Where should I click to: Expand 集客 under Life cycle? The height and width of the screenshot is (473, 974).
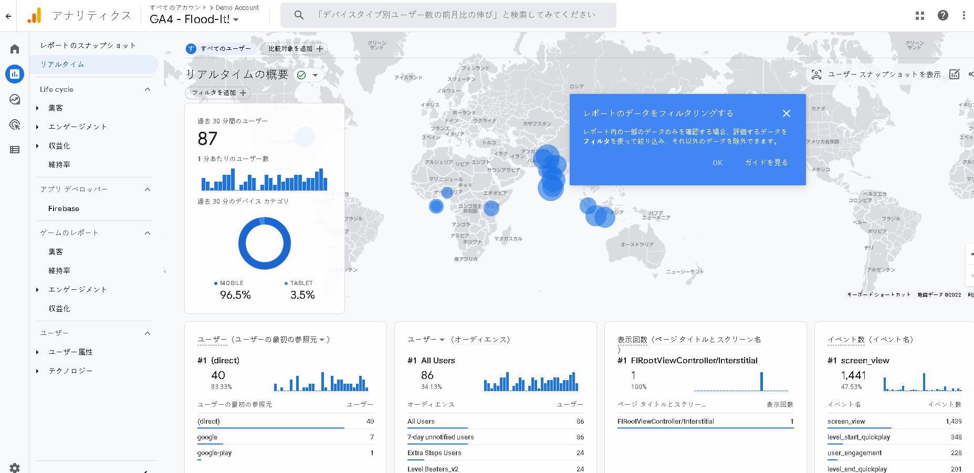pos(37,108)
